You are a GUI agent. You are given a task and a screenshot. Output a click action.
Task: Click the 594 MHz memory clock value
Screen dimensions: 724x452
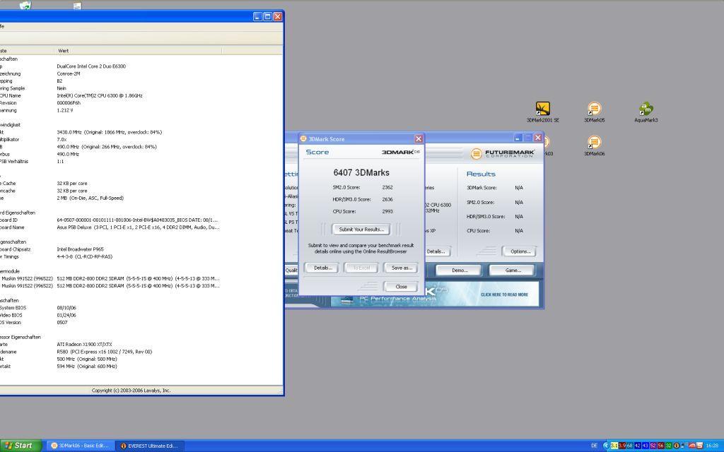87,367
